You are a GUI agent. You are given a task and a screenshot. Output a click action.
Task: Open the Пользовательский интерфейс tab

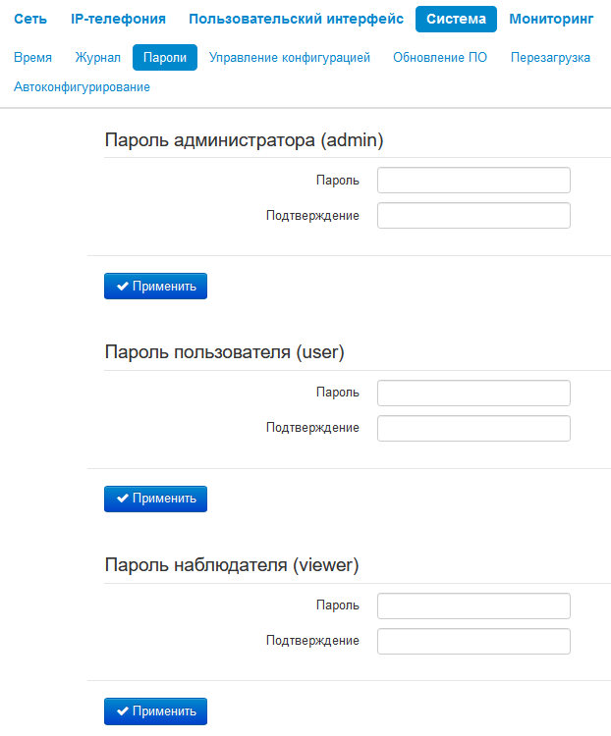click(296, 19)
